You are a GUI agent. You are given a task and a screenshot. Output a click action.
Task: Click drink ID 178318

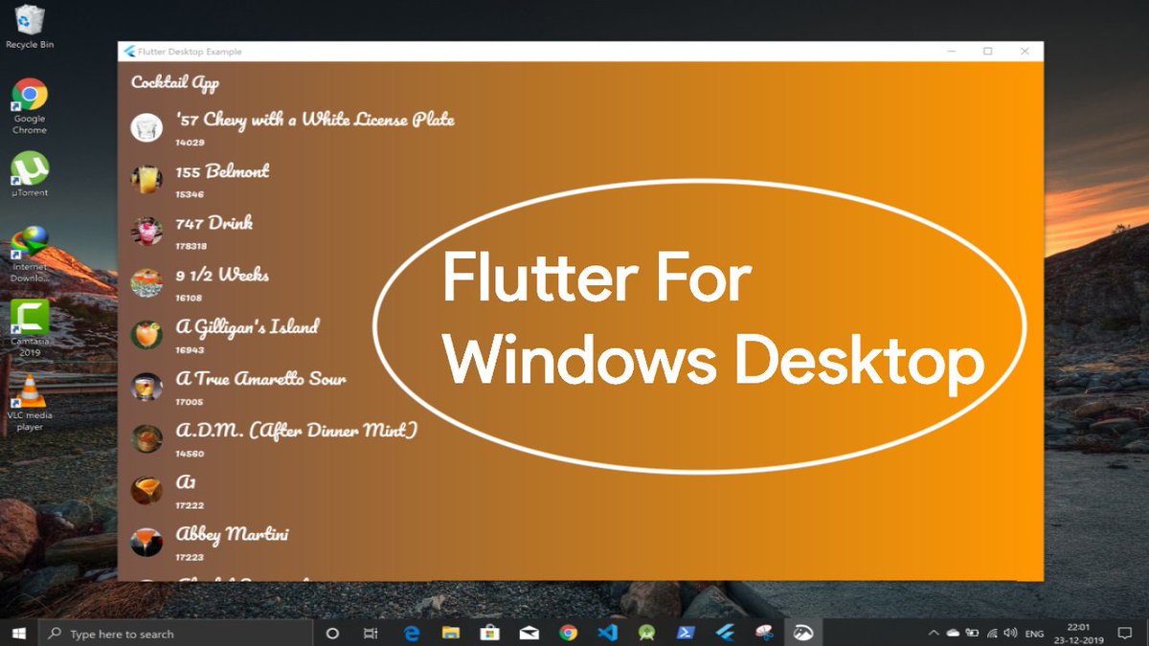click(x=191, y=246)
